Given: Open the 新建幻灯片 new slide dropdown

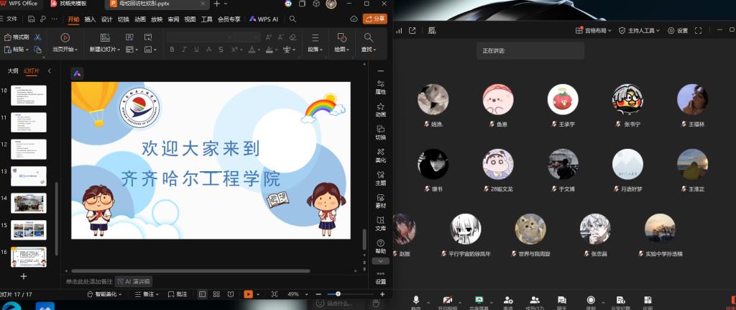Looking at the screenshot, I should [x=105, y=50].
